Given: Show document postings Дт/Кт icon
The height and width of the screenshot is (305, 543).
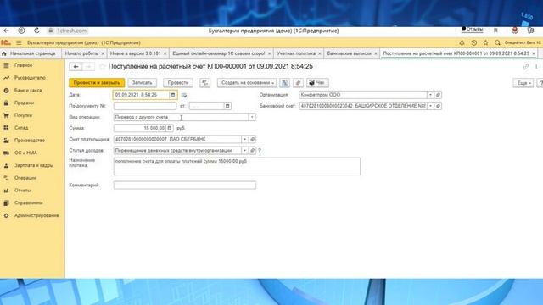Looking at the screenshot, I should [204, 83].
